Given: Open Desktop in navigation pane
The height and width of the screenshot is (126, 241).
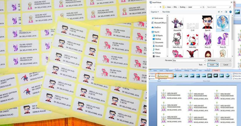Looking at the screenshot, I should (157, 39).
